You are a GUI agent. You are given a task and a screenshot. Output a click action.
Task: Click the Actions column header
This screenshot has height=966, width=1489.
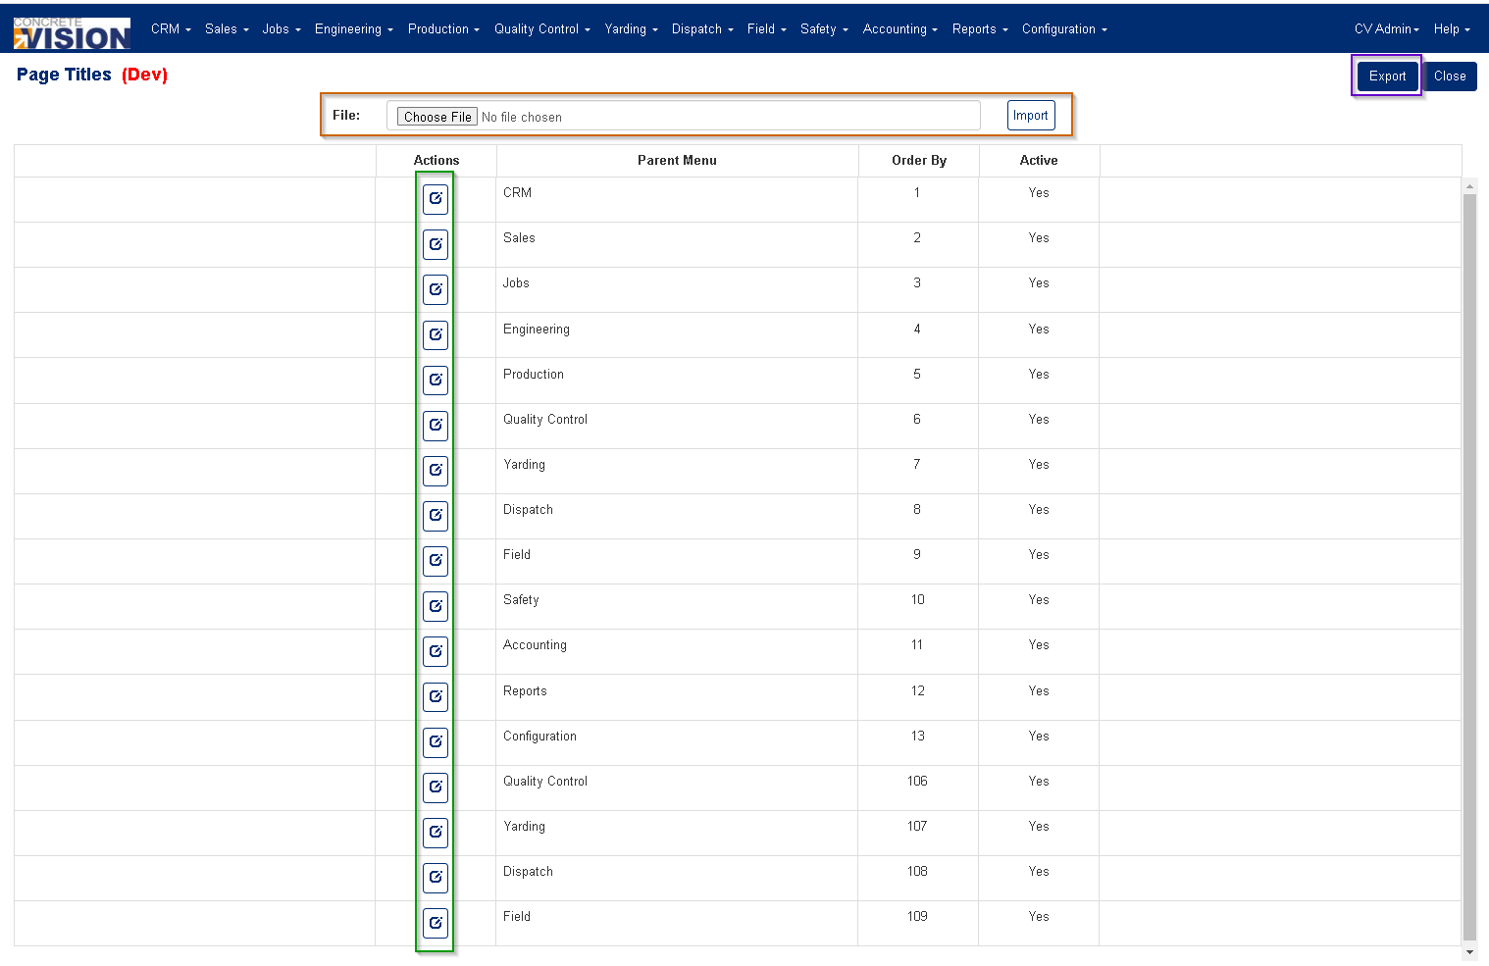click(x=436, y=161)
